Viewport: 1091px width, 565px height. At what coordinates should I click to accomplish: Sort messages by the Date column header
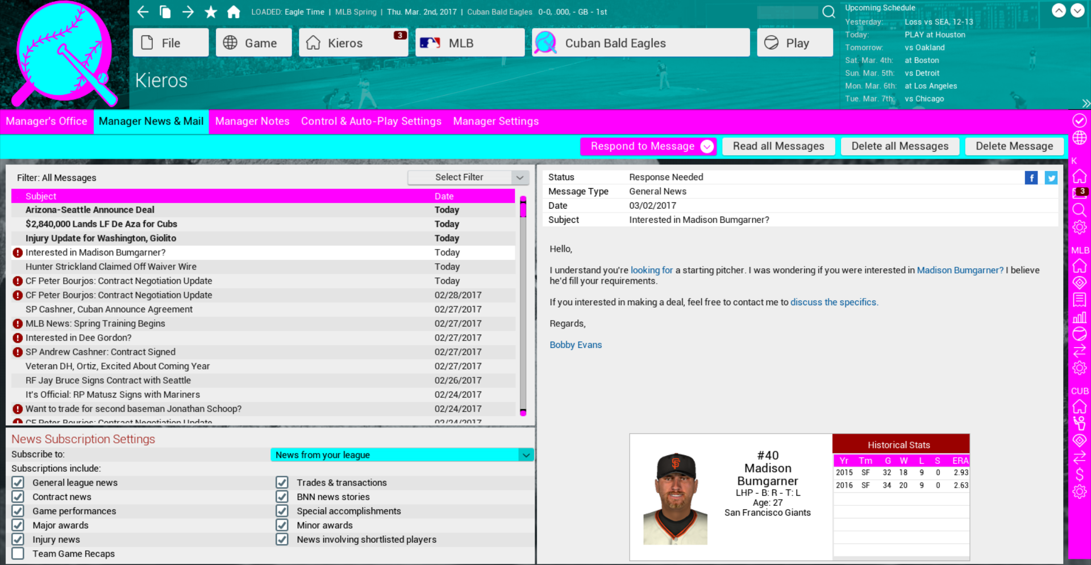[x=444, y=196]
